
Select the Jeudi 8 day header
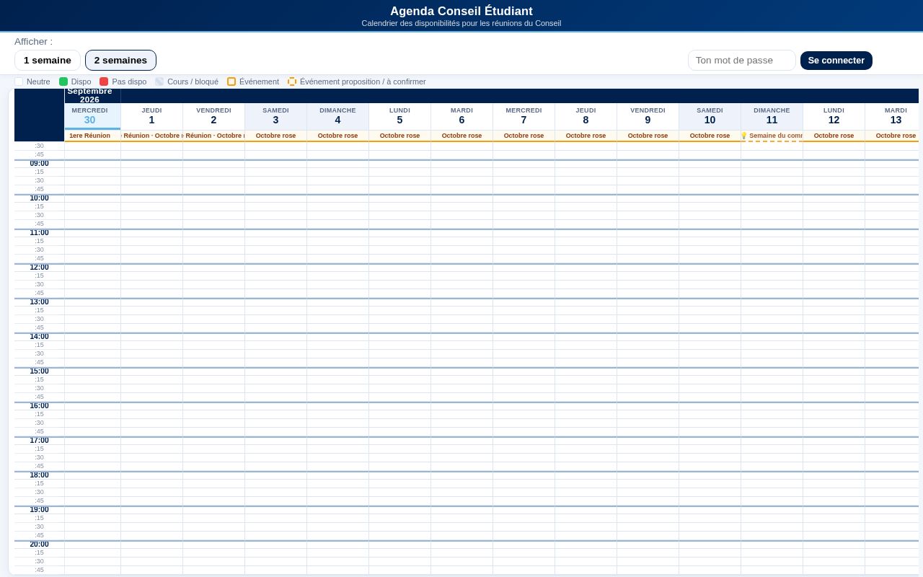pyautogui.click(x=586, y=116)
